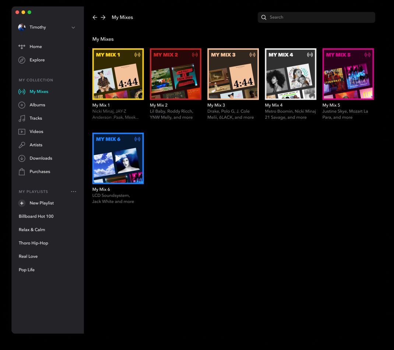Click the search magnifier icon
Screen dimensions: 394x350
[264, 17]
